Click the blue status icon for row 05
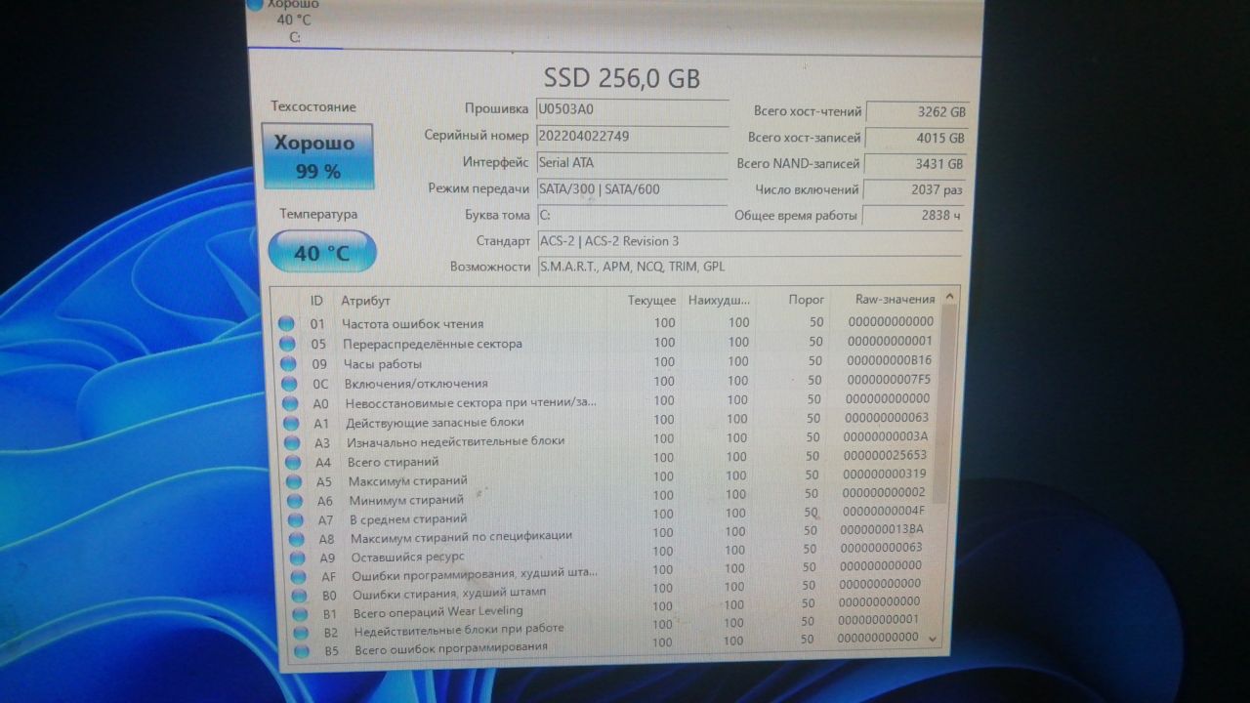 point(286,344)
